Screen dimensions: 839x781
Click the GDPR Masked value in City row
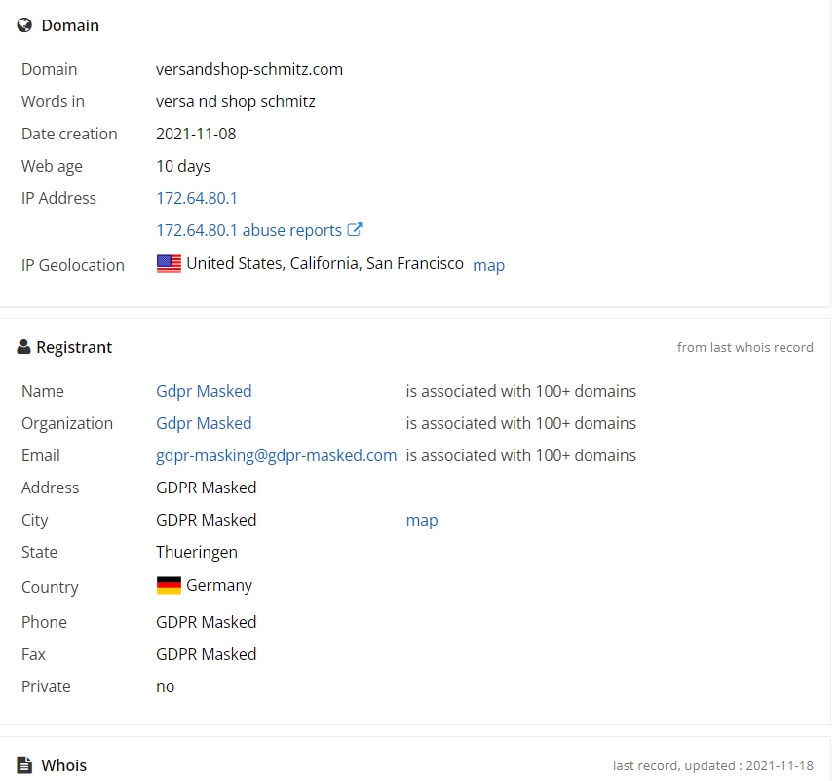pos(206,520)
